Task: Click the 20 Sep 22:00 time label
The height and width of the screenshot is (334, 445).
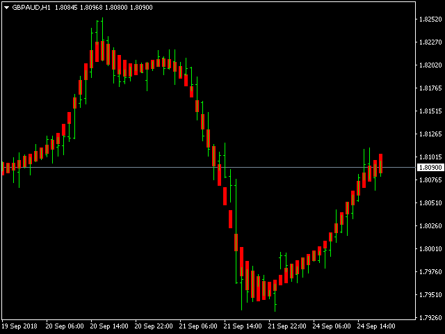Action: point(154,326)
